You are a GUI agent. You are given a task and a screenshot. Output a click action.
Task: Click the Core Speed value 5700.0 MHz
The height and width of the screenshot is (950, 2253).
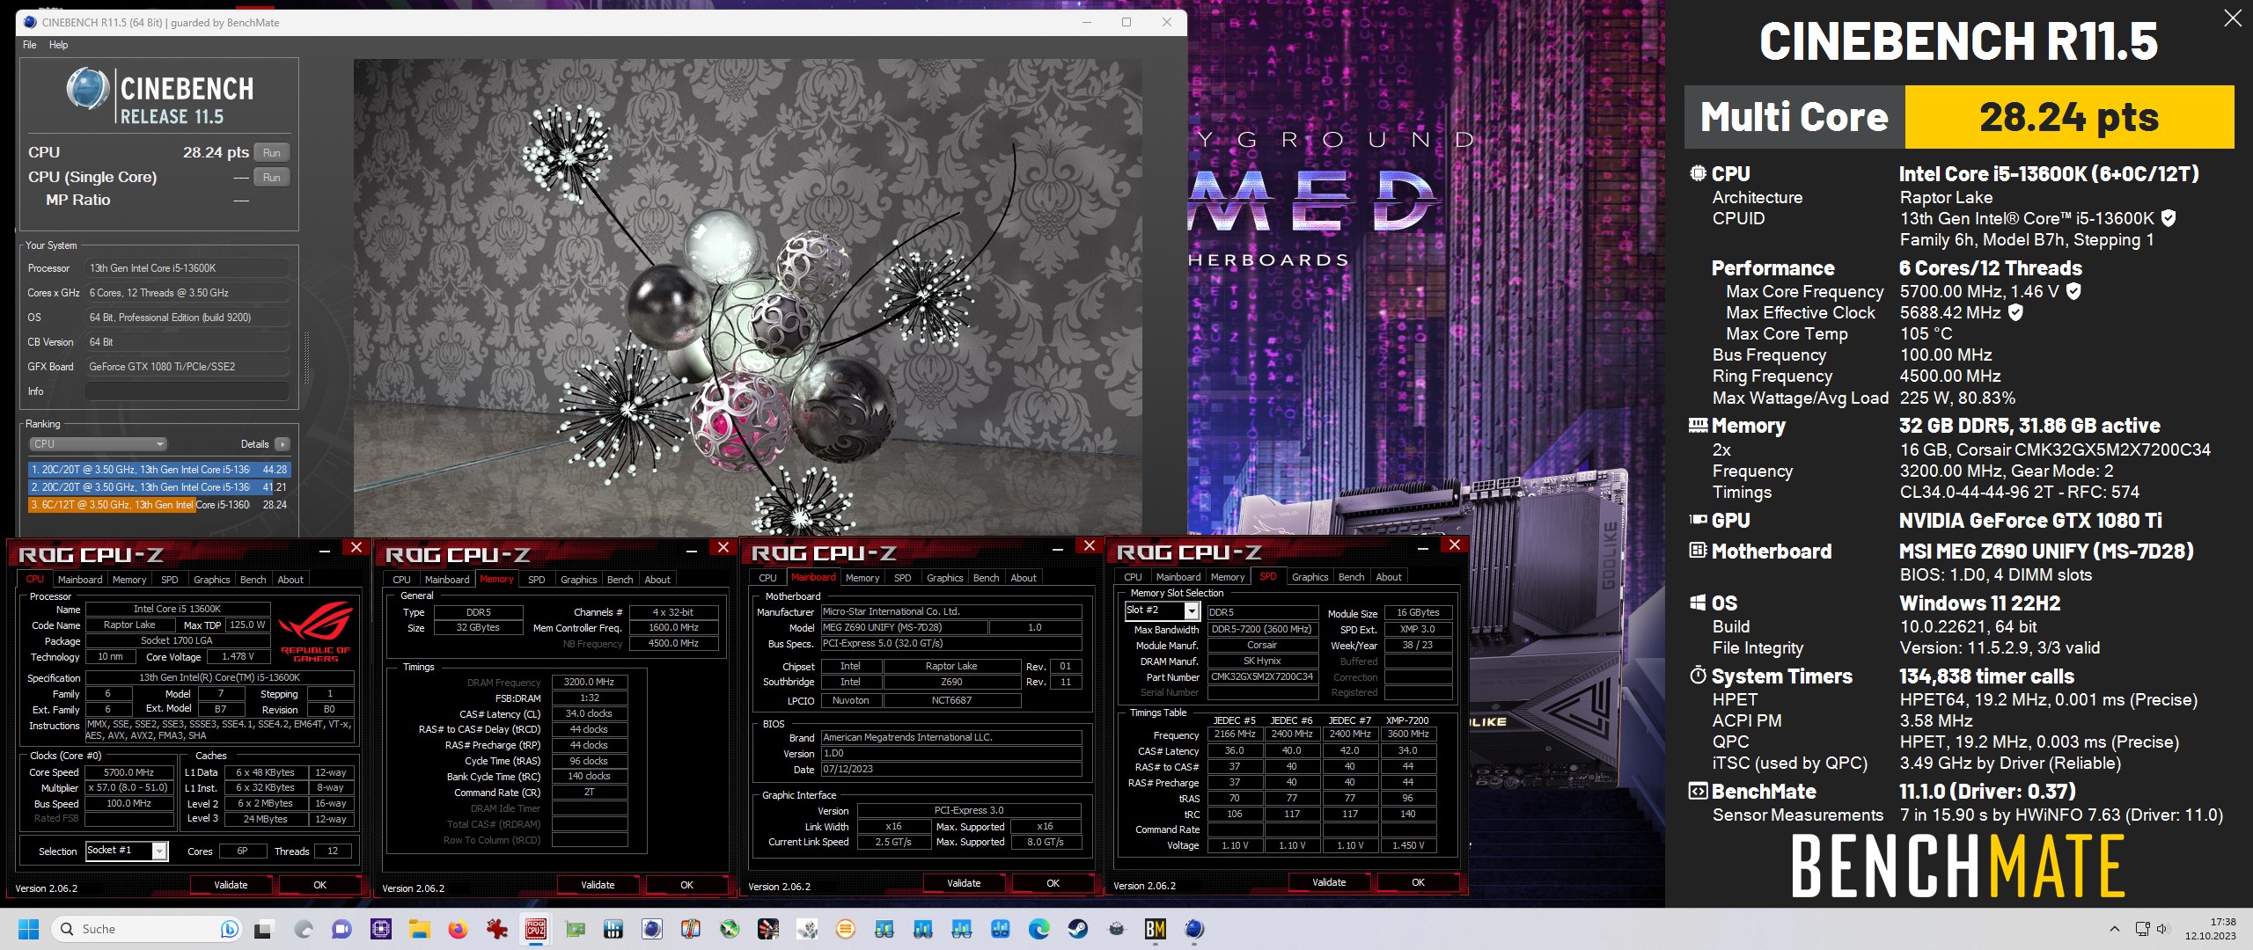[x=129, y=772]
